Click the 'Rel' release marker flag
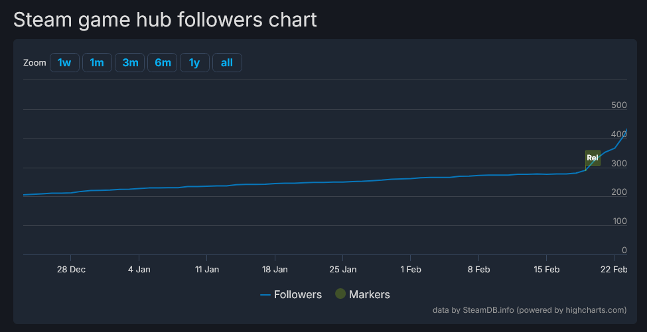 [x=593, y=158]
